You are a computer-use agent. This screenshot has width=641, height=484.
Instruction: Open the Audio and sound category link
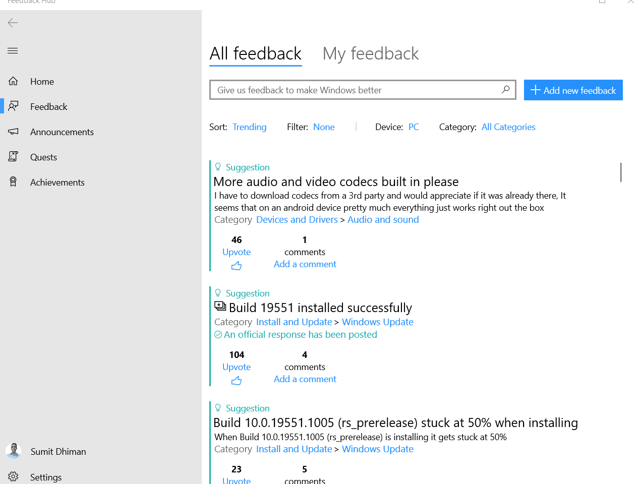click(383, 219)
